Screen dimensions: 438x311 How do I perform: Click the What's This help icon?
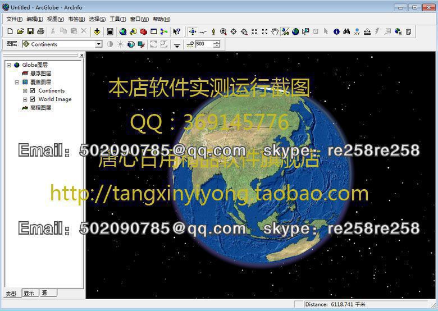176,31
